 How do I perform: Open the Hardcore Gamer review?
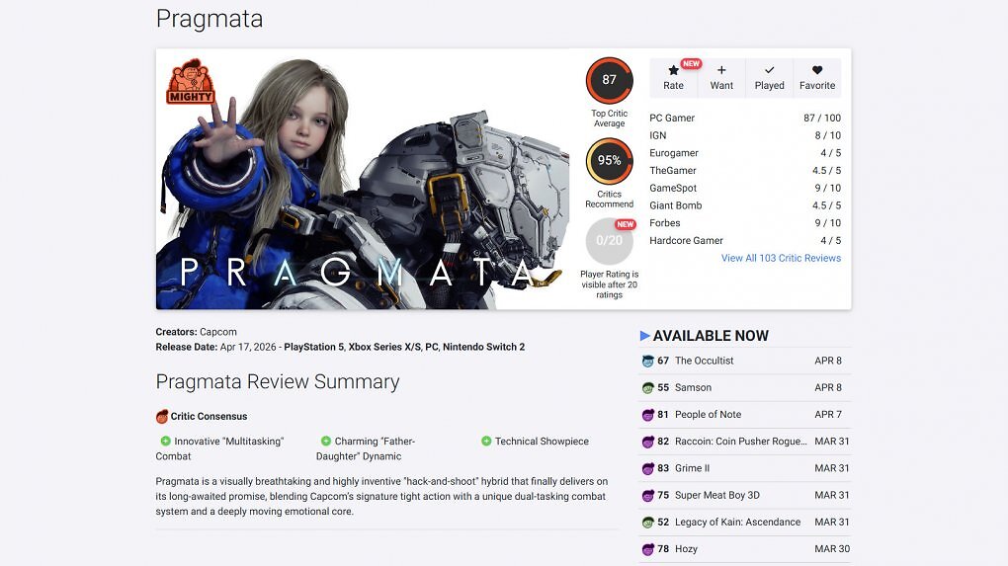(686, 240)
